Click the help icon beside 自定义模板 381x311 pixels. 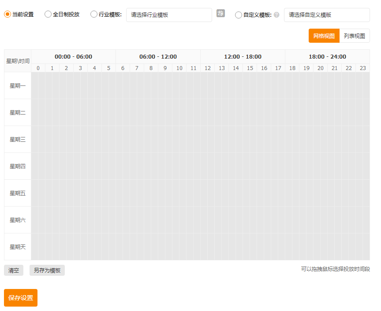point(276,14)
